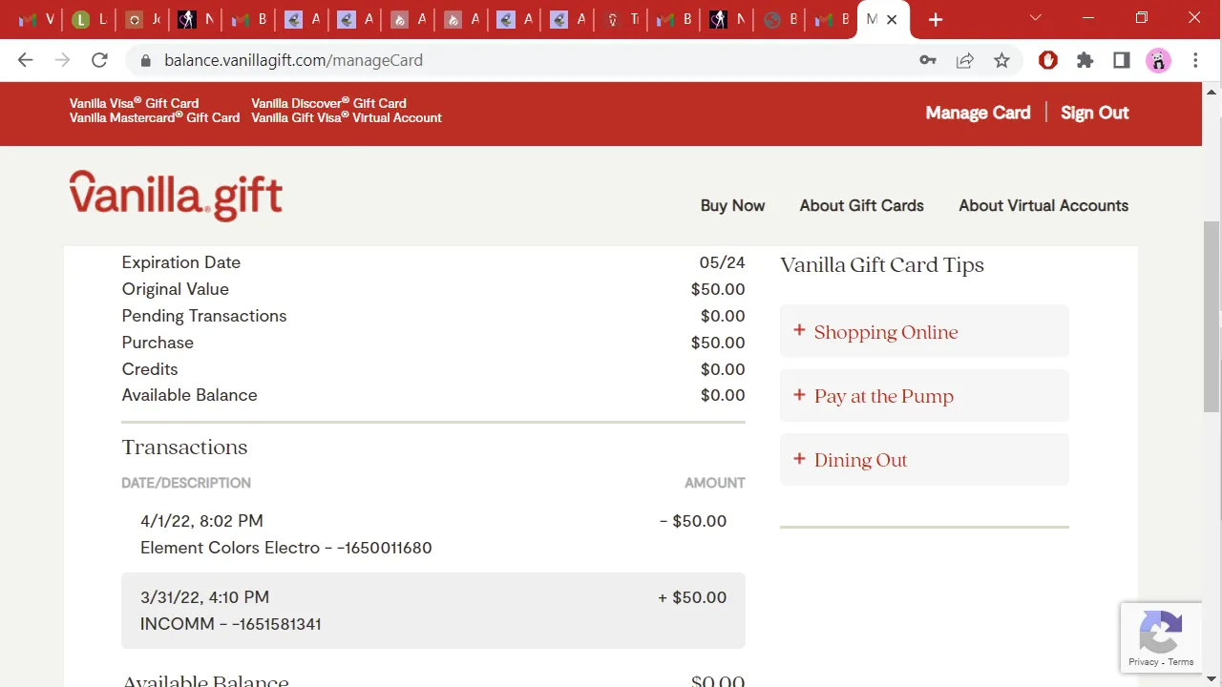This screenshot has width=1222, height=687.
Task: Click the DATE/DESCRIPTION column header
Action: [186, 483]
